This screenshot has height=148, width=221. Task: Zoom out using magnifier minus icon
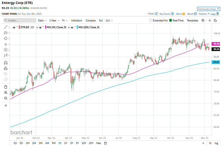[6, 98]
